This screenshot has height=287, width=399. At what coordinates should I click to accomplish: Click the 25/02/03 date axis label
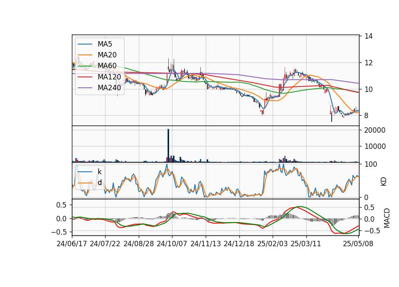click(x=273, y=244)
